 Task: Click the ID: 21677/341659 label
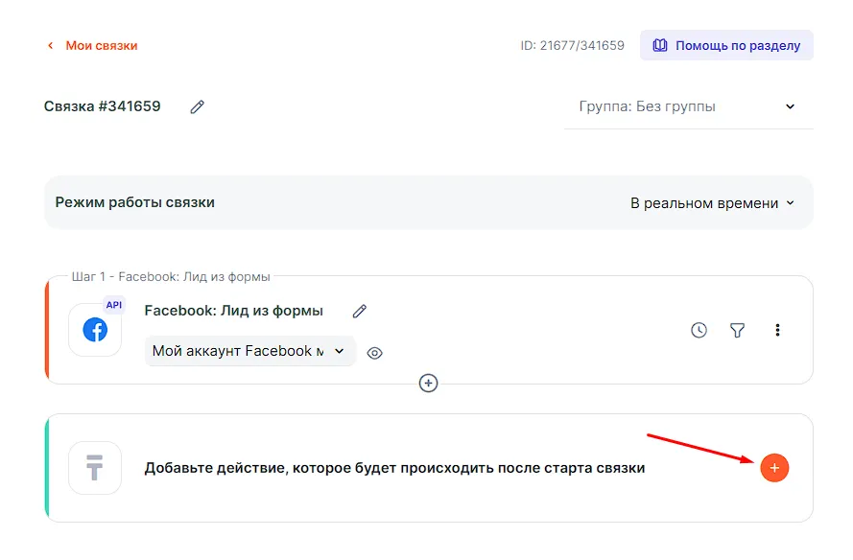(x=572, y=45)
